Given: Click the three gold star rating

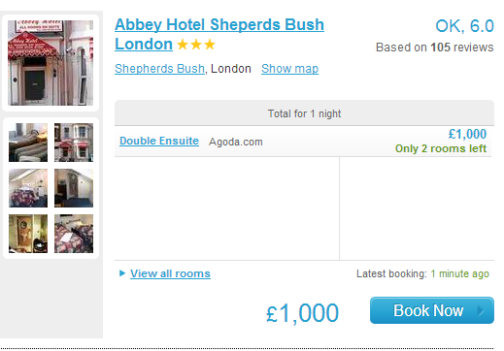Looking at the screenshot, I should click(x=196, y=45).
